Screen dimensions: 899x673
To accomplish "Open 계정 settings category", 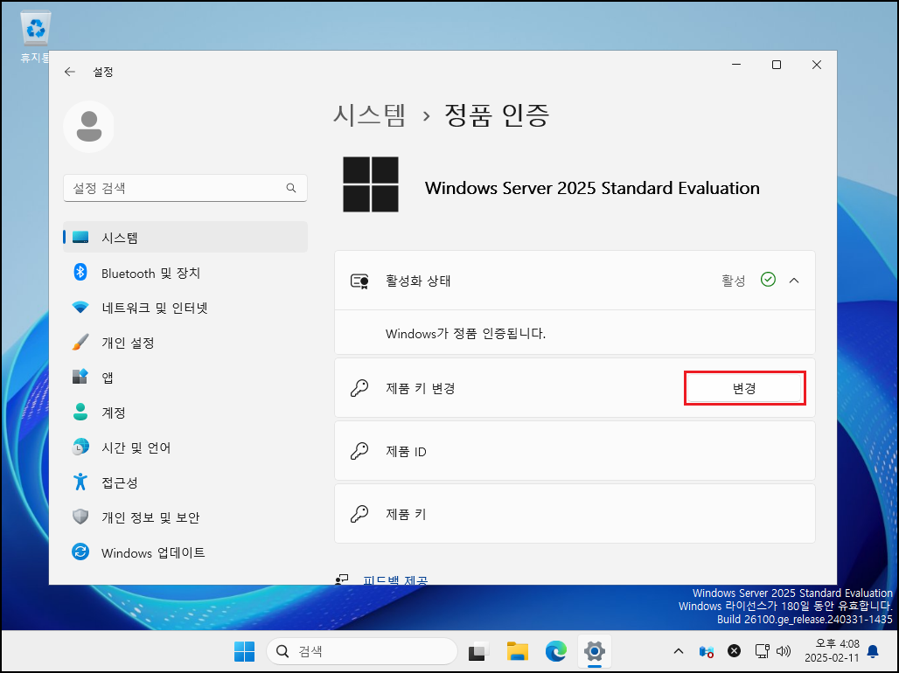I will 185,413.
